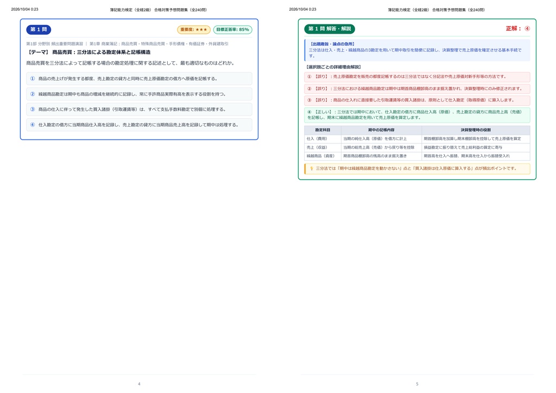Select answer option ④ about 仕入勘定の借方
The image size is (556, 393).
click(x=139, y=125)
